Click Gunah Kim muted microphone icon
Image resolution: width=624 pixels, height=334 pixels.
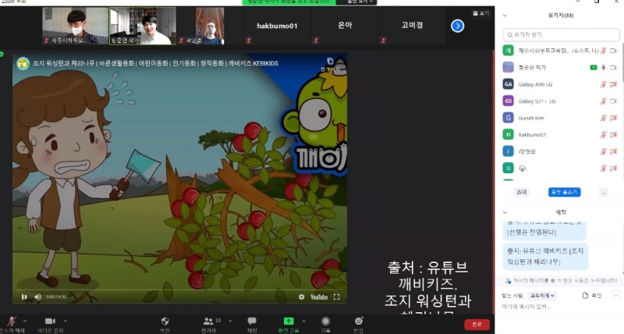pos(603,118)
